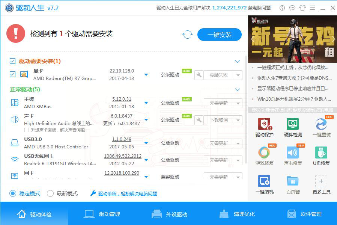Click the 新号吃鸡 banner ad
This screenshot has width=337, height=225.
[x=292, y=39]
